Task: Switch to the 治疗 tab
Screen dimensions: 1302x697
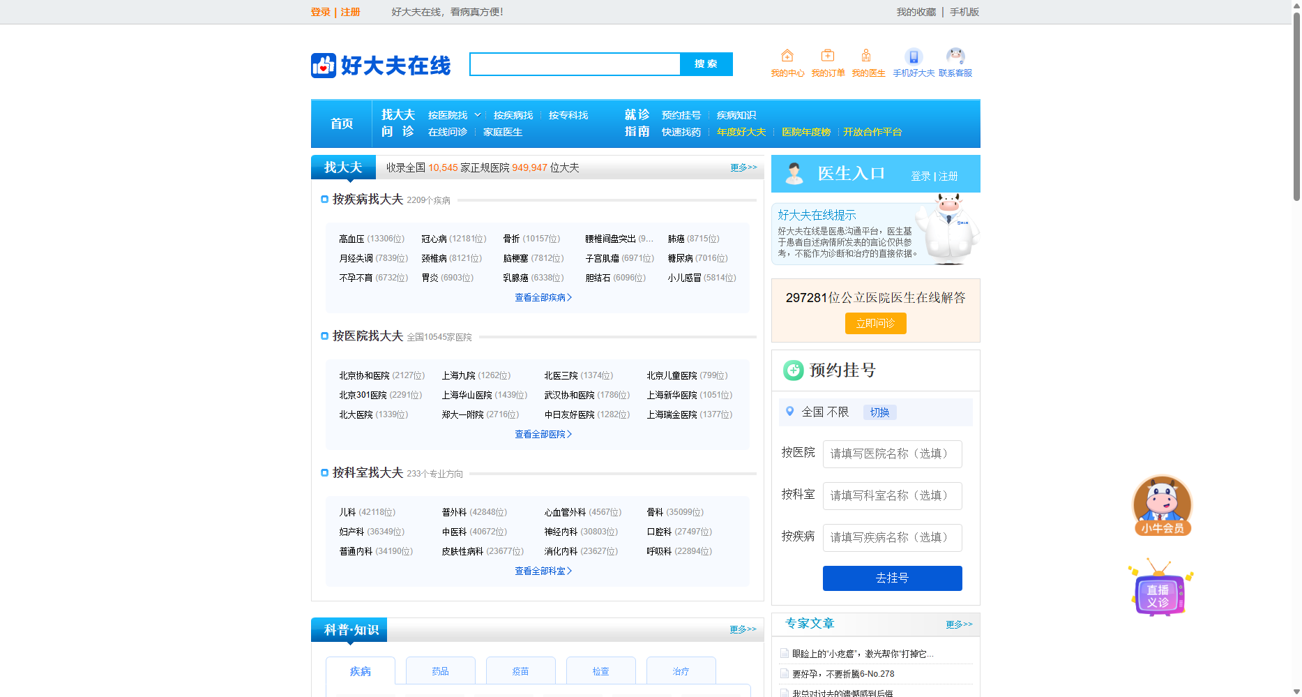Action: click(x=681, y=671)
